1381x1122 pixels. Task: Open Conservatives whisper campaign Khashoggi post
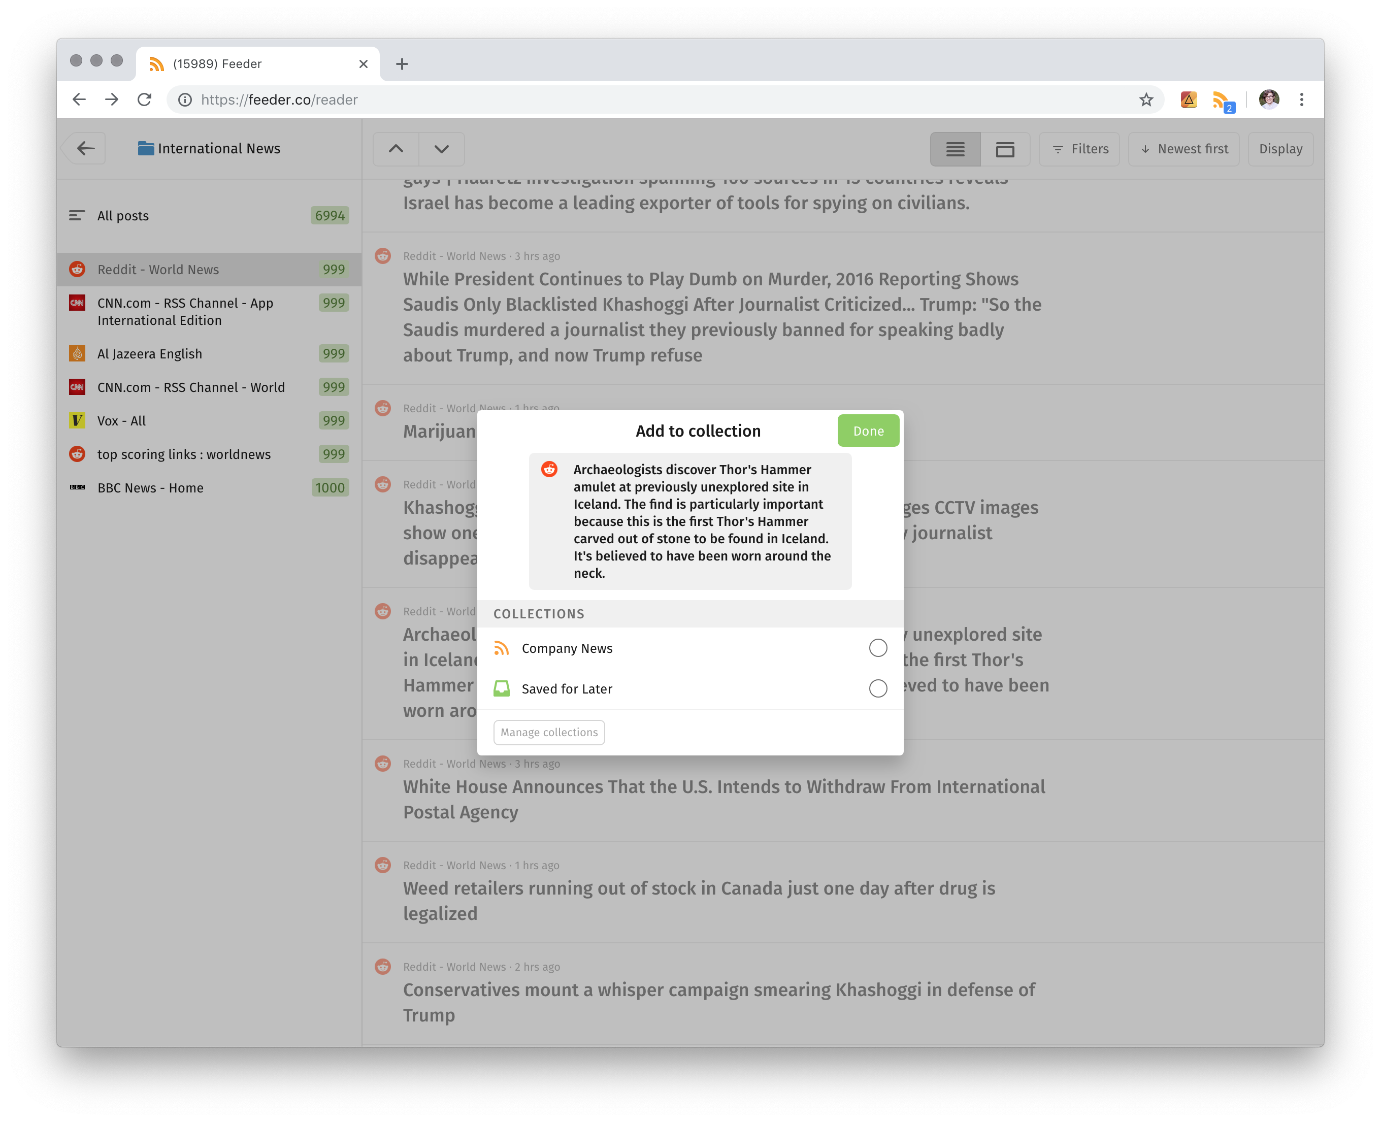(718, 1002)
